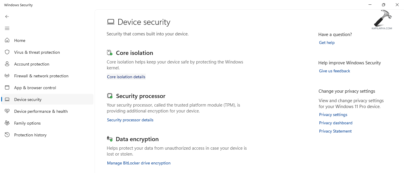Click the Get help link
Image resolution: width=404 pixels, height=173 pixels.
(327, 43)
